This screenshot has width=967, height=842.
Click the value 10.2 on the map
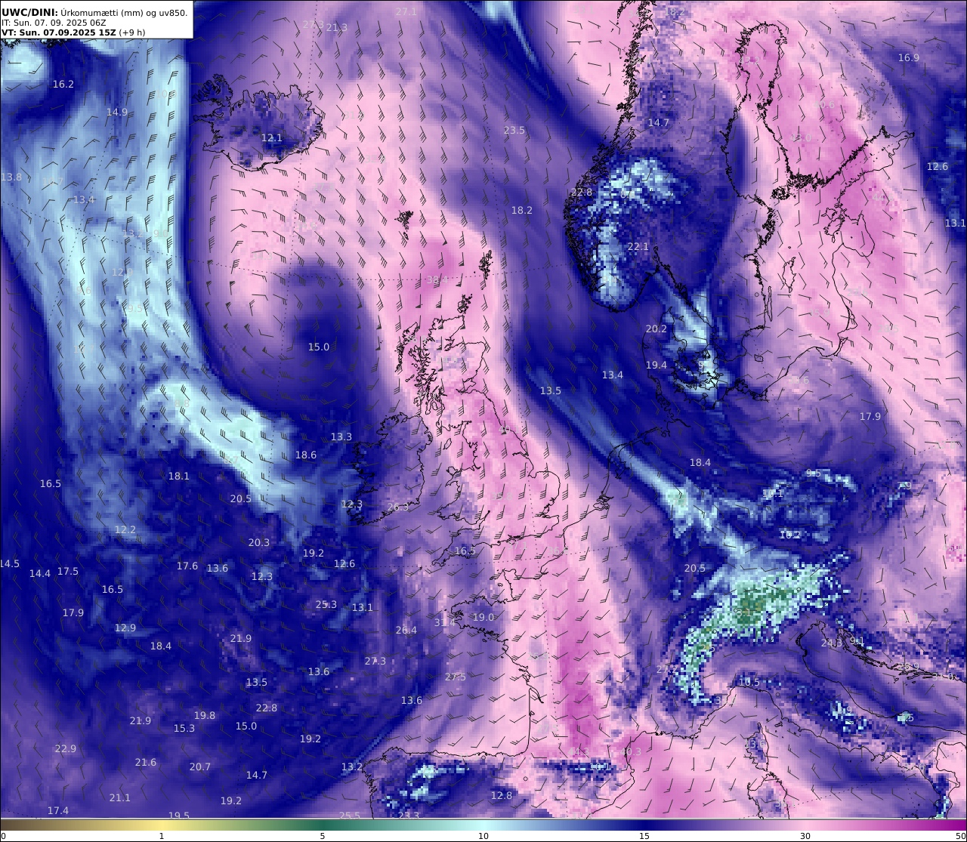pyautogui.click(x=790, y=534)
